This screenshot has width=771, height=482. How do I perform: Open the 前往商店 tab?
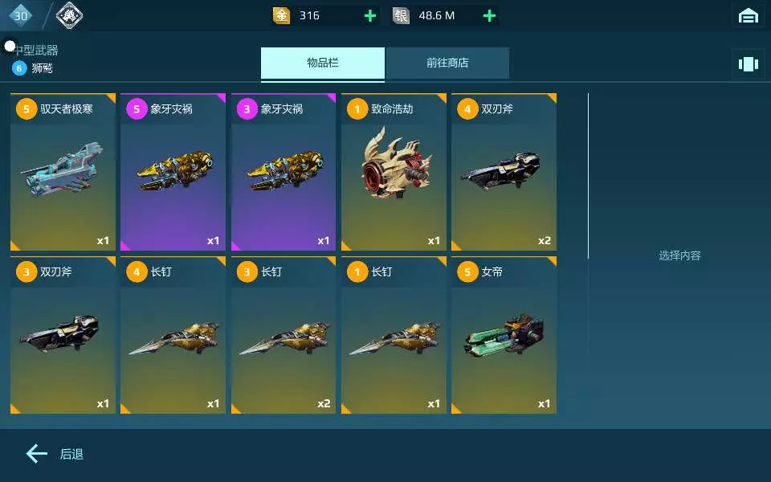[447, 63]
